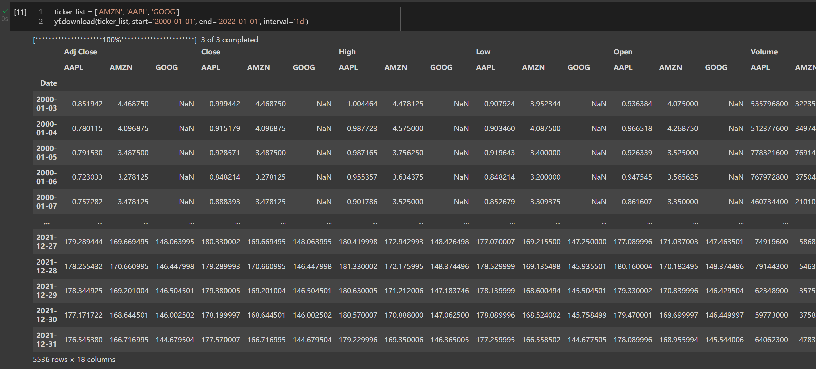This screenshot has width=816, height=369.
Task: Click the volume value 64062300
Action: coord(771,340)
